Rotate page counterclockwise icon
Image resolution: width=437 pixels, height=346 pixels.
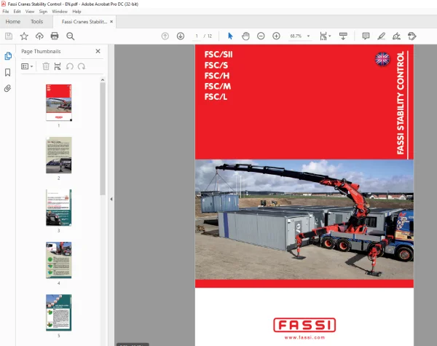[70, 66]
